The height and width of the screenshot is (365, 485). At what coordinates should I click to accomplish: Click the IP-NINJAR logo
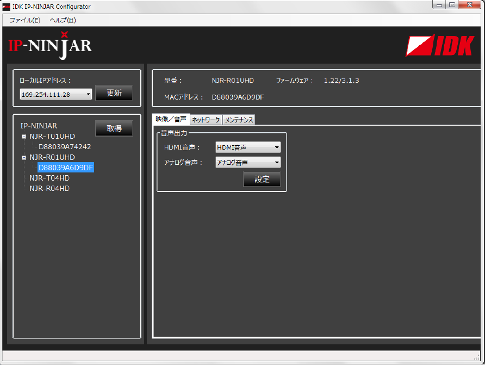coord(50,46)
